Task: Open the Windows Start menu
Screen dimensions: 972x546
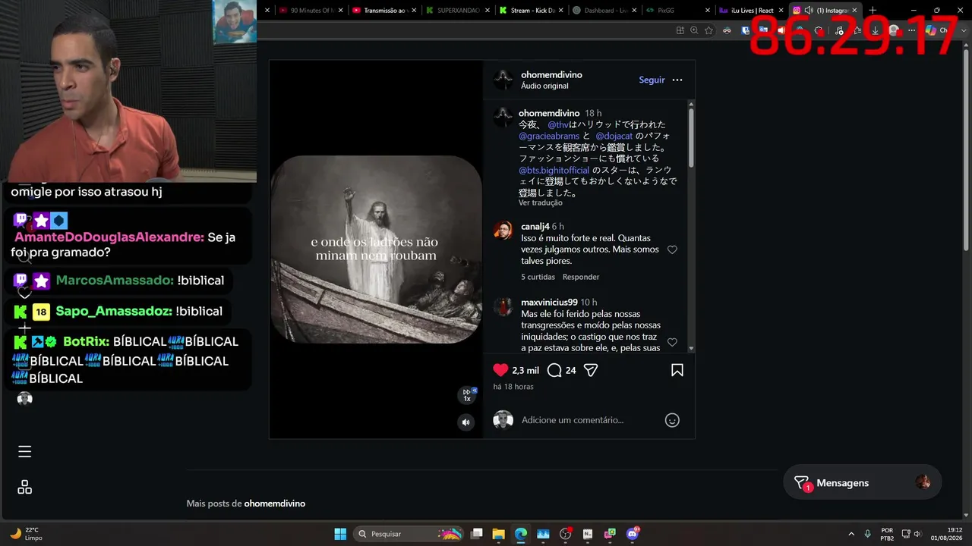Action: [340, 534]
